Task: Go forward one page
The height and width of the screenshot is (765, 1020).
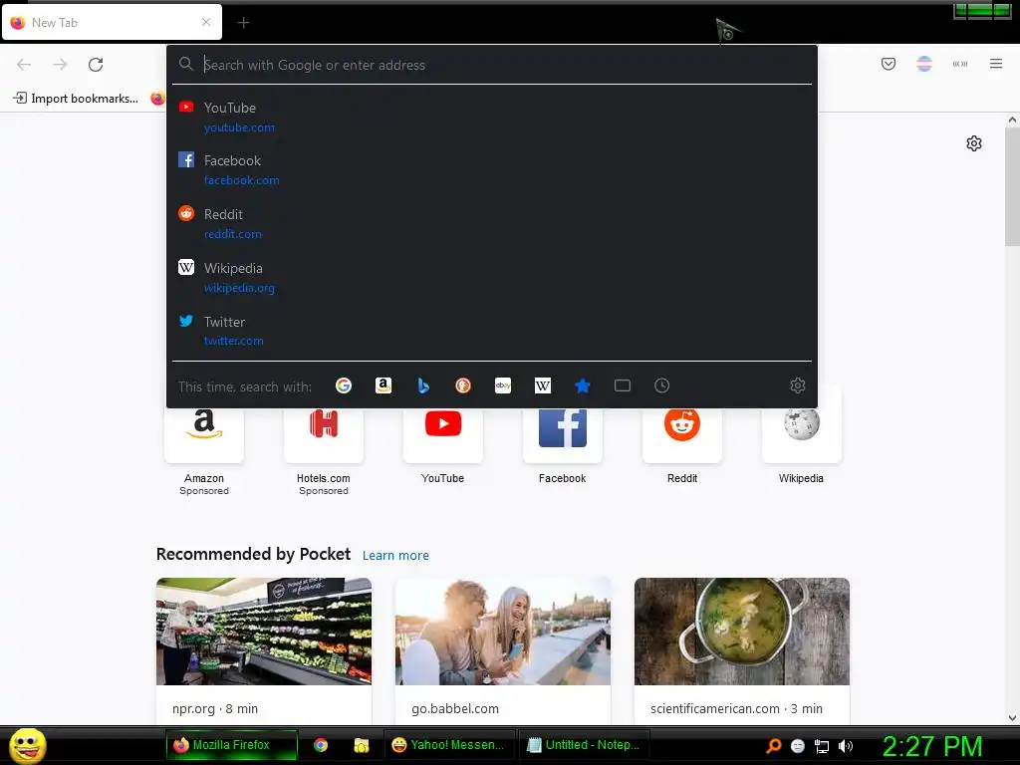Action: point(60,65)
